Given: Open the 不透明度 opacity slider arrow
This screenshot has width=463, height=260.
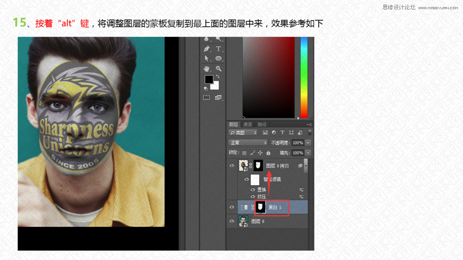Looking at the screenshot, I should [x=308, y=143].
